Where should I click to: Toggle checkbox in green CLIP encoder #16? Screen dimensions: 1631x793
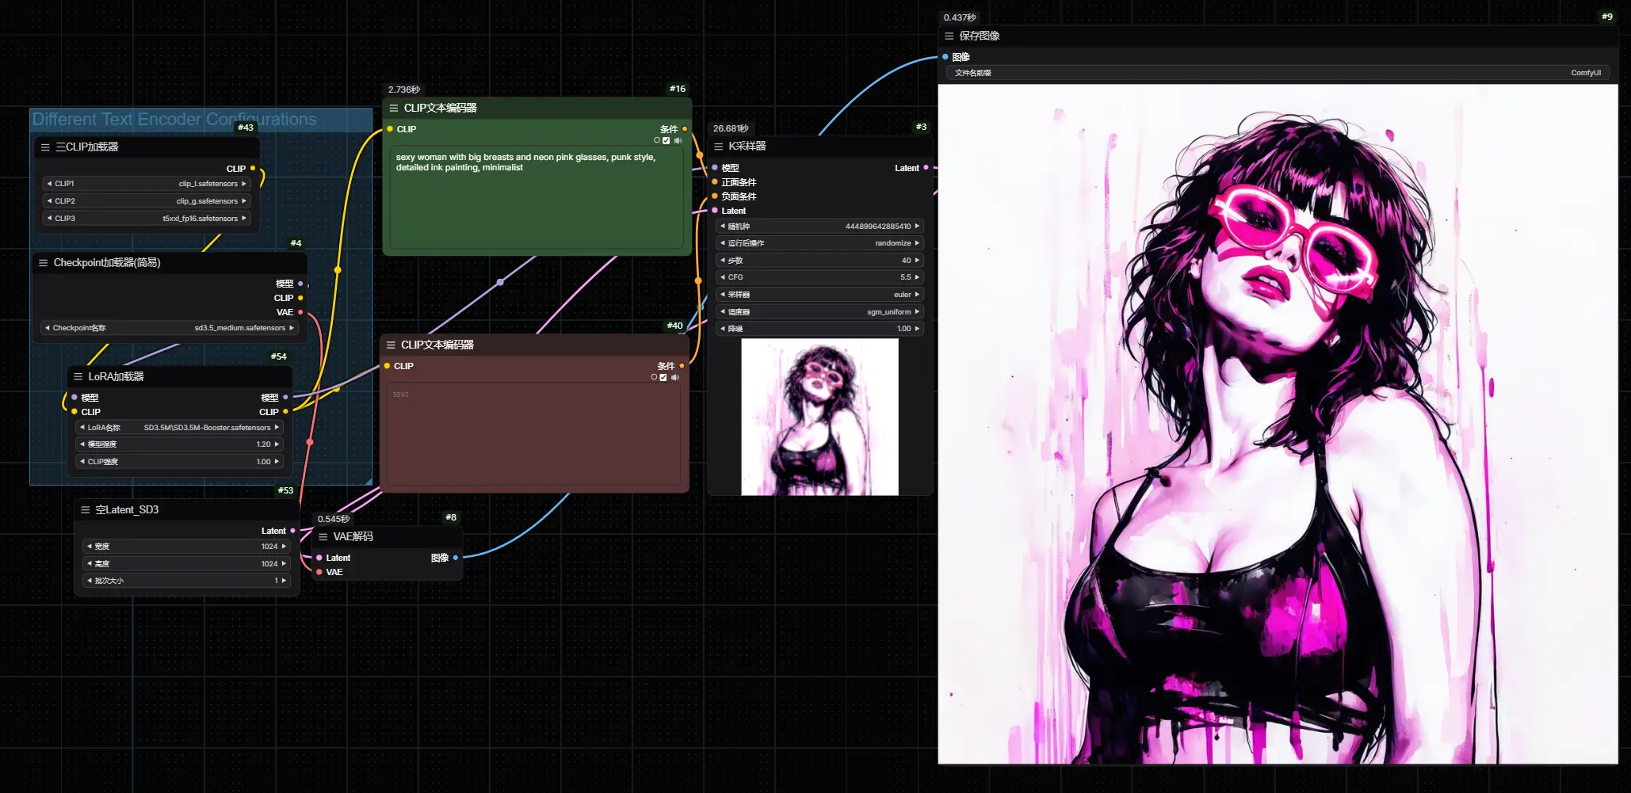click(667, 140)
